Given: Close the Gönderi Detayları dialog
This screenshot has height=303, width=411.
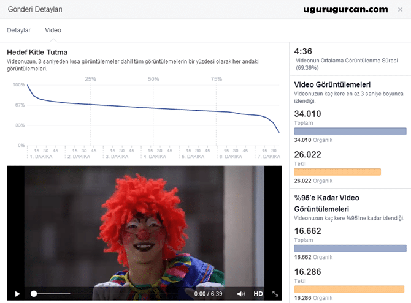Looking at the screenshot, I should tap(400, 10).
